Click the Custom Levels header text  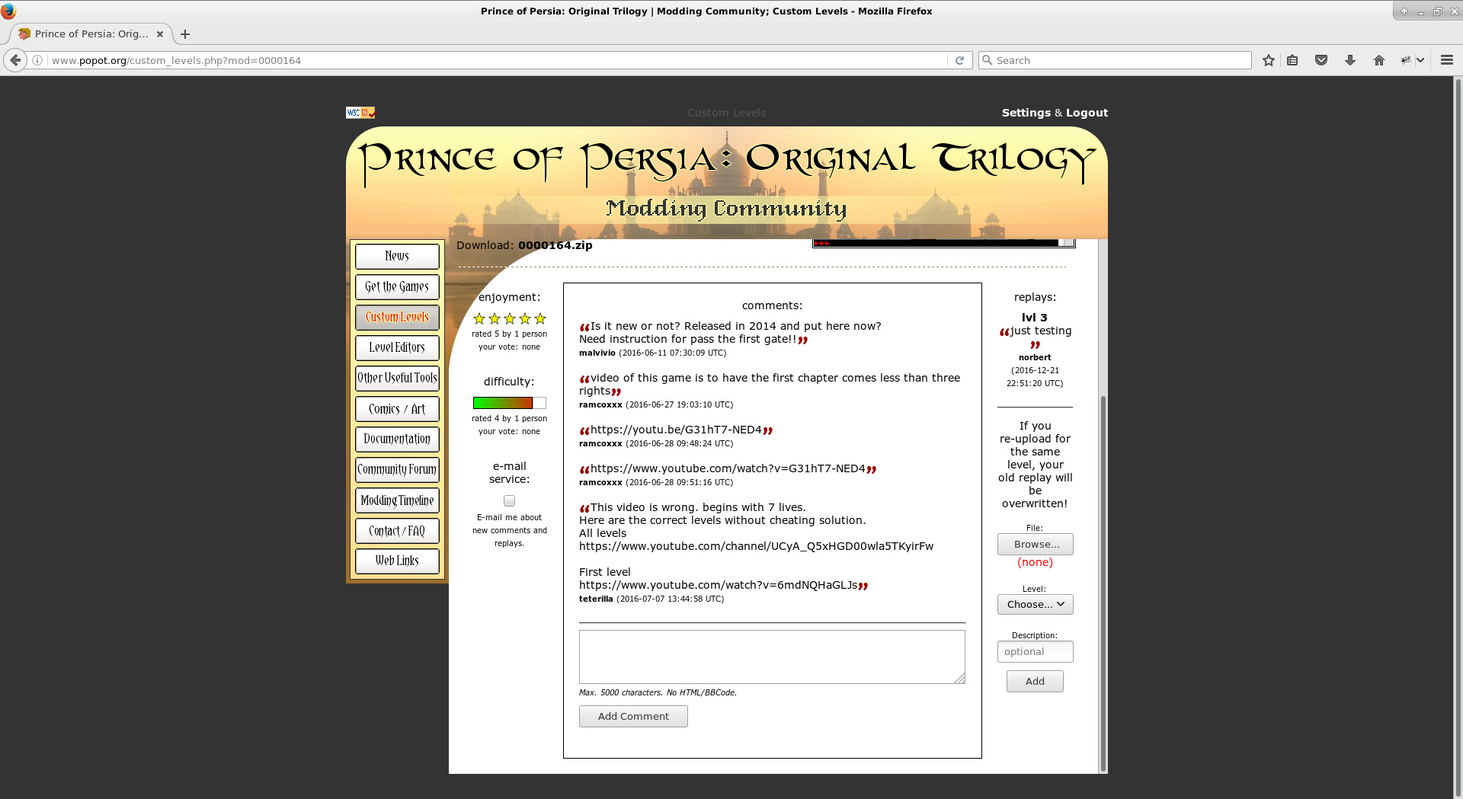(726, 113)
